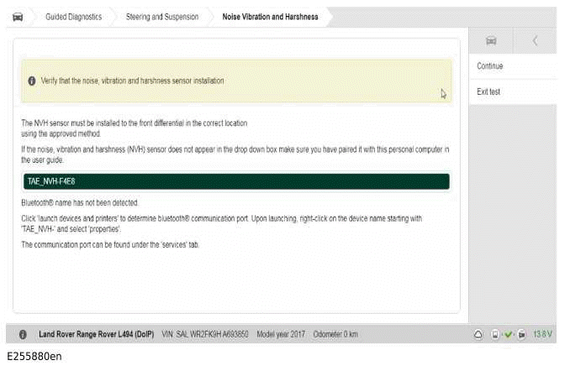Click info icon in bottom status bar
565x371 pixels.
tap(23, 334)
